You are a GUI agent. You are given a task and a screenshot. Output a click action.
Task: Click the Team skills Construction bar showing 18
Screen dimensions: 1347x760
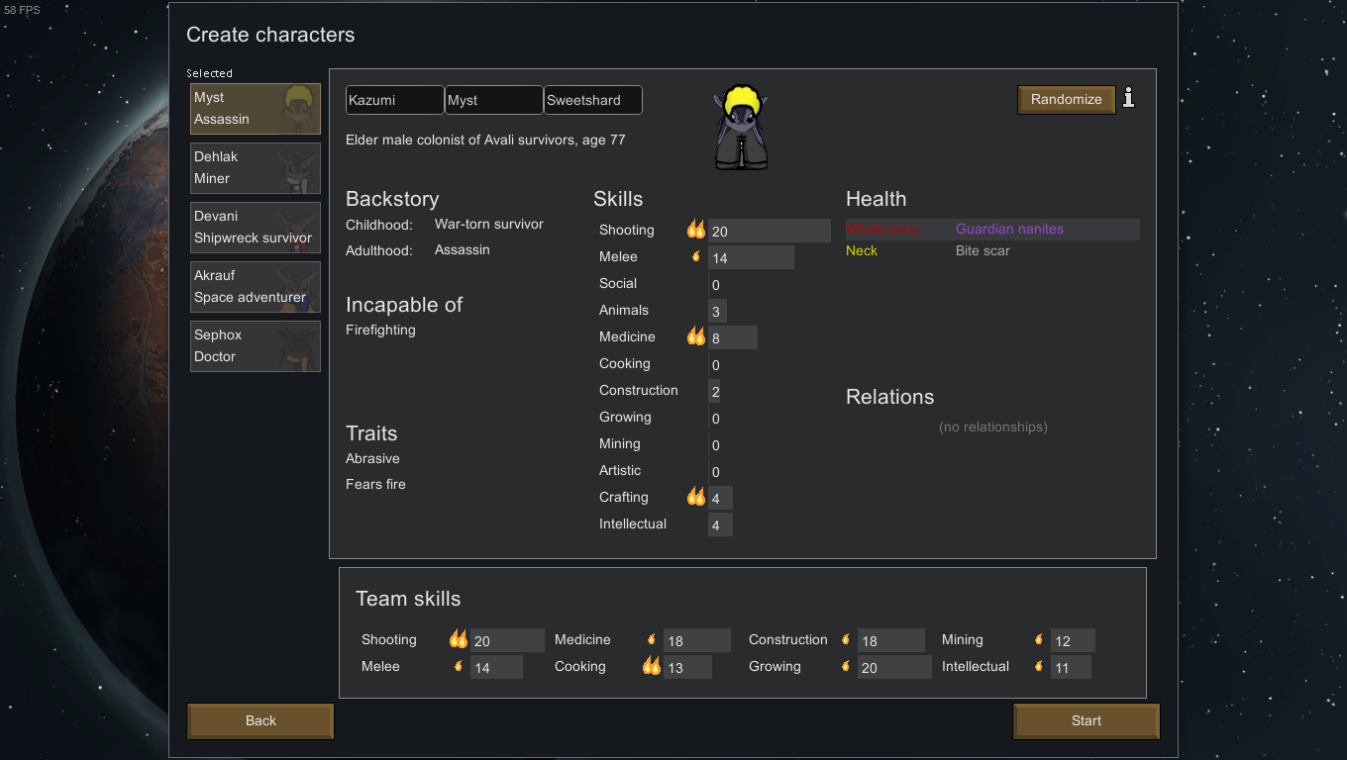pyautogui.click(x=891, y=640)
